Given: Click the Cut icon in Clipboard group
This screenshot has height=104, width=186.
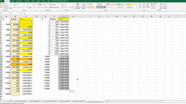Looking at the screenshot, I should [x=4, y=4].
